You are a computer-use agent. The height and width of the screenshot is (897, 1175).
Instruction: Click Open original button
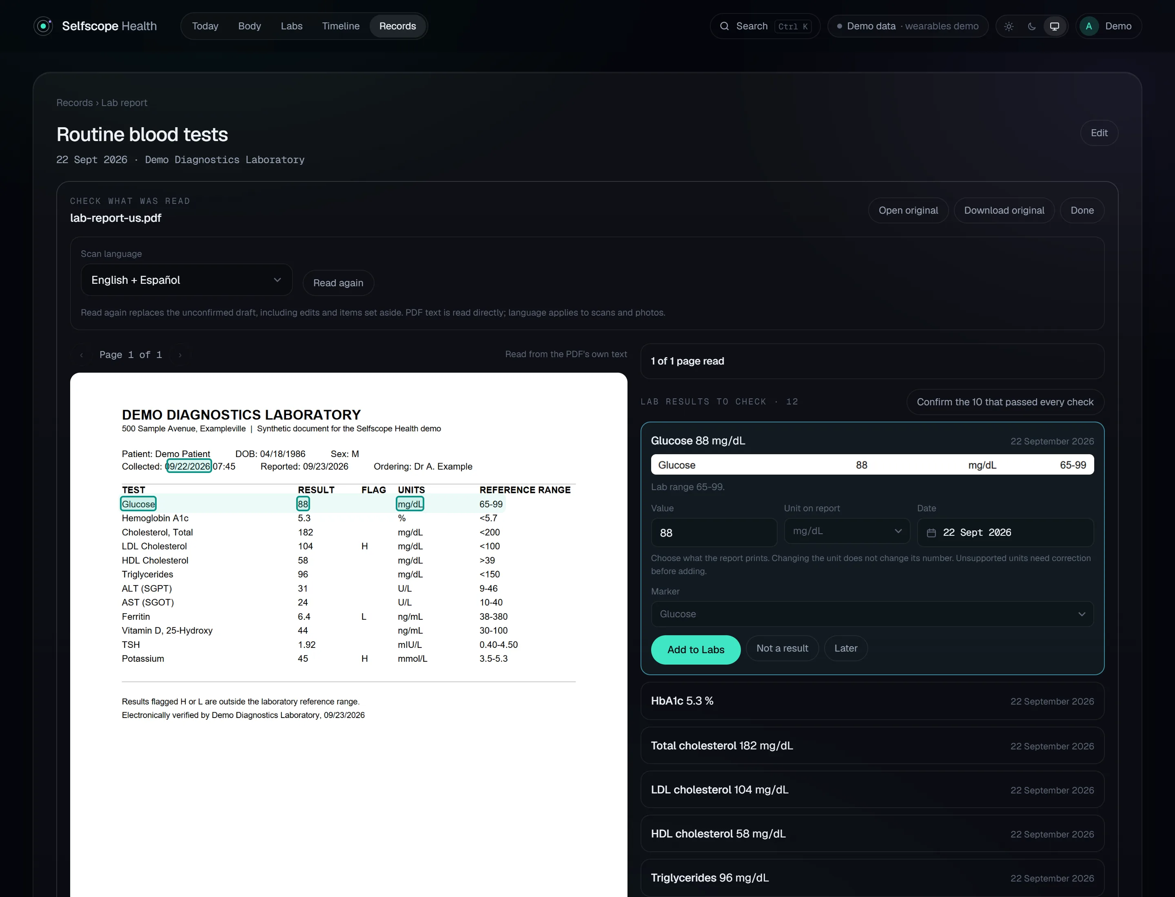click(908, 210)
